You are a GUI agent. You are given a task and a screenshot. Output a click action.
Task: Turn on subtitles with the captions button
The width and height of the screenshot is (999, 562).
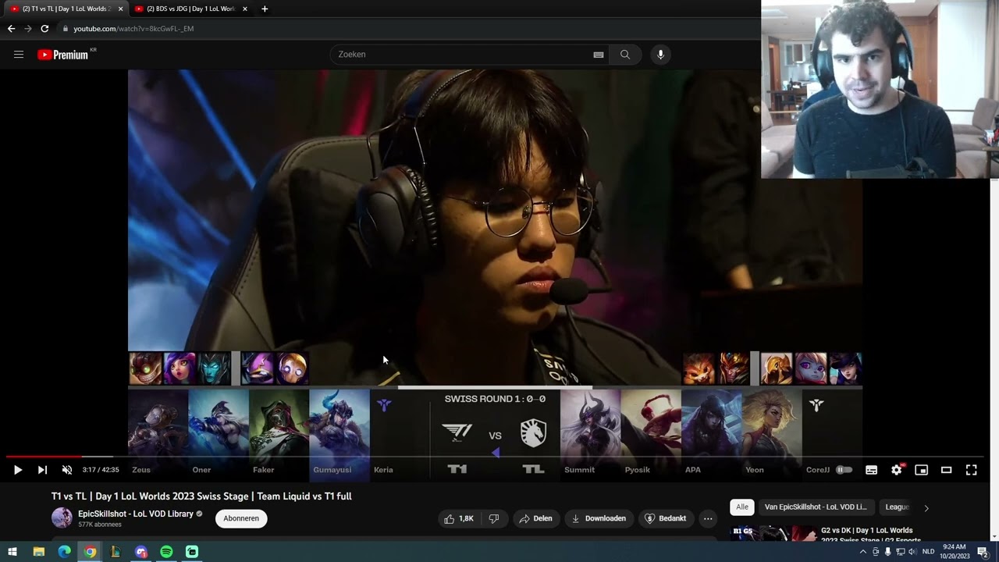tap(871, 470)
